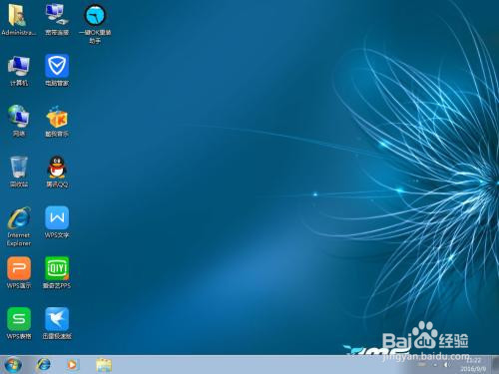Viewport: 499px width, 374px height.
Task: Click the volume speaker tray icon
Action: (x=447, y=365)
